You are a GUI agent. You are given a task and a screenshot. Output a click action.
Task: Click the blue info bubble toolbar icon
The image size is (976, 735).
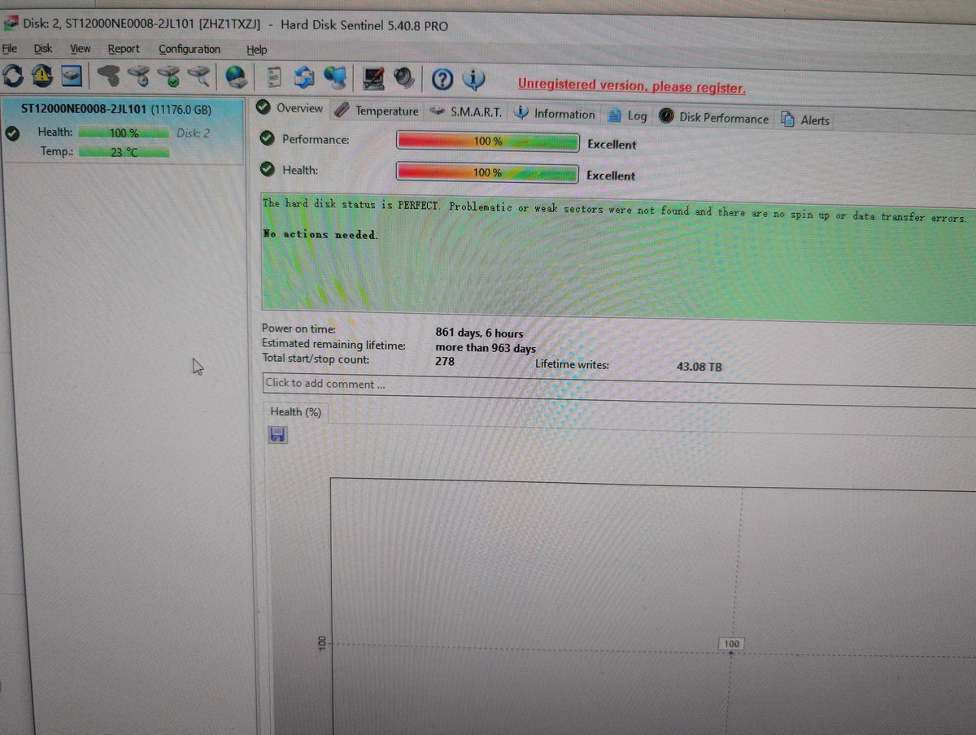[x=473, y=79]
